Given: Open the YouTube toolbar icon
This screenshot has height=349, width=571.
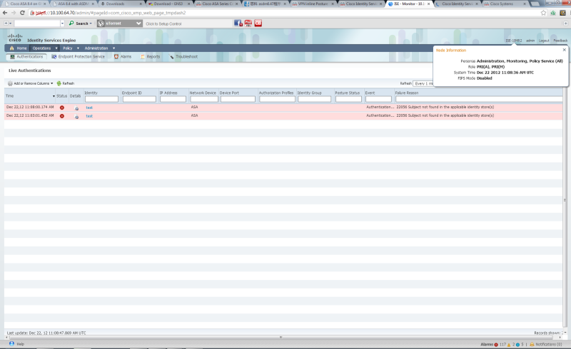Looking at the screenshot, I should point(248,24).
